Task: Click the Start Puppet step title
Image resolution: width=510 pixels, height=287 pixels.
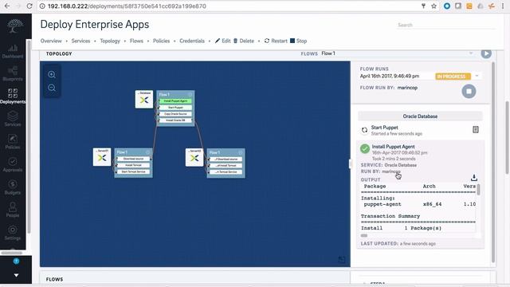Action: pyautogui.click(x=384, y=128)
